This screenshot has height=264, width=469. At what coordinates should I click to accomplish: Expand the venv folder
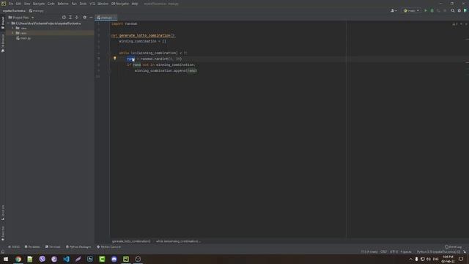[13, 33]
